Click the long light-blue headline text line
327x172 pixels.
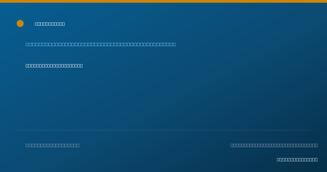[101, 44]
